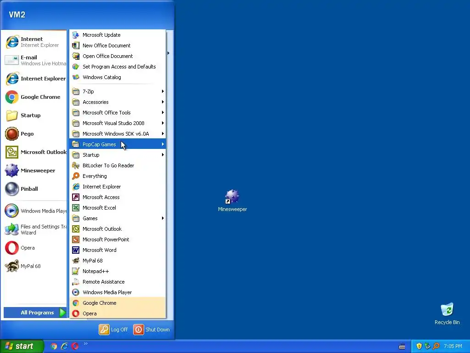Select the Recycle Bin on the desktop
The image size is (470, 353).
[x=447, y=313]
